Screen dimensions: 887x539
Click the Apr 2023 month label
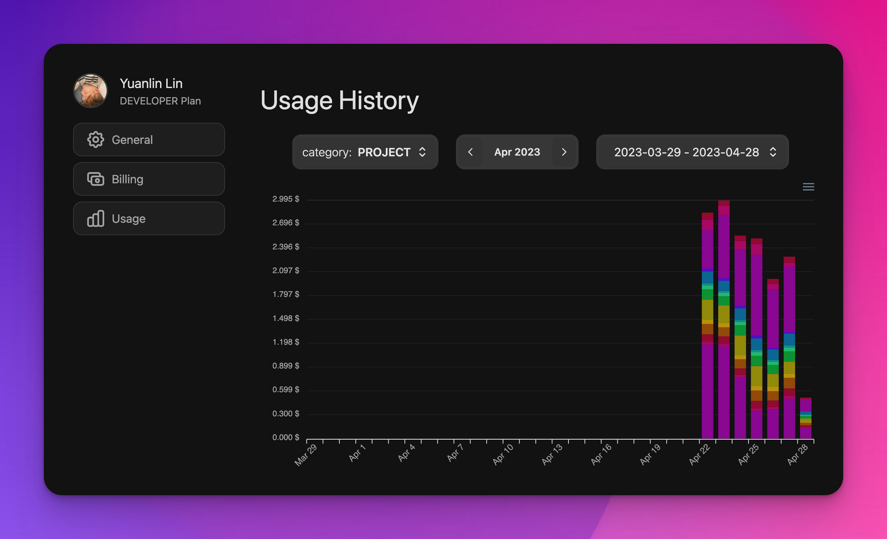pyautogui.click(x=517, y=152)
